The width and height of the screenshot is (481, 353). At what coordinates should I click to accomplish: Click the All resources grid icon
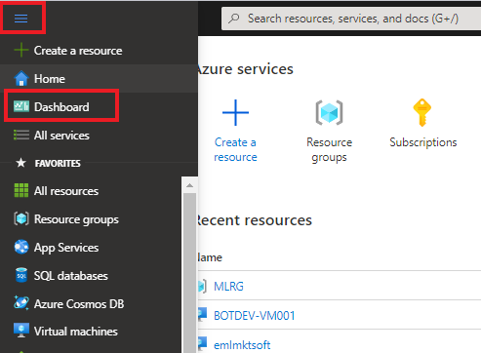click(x=21, y=190)
